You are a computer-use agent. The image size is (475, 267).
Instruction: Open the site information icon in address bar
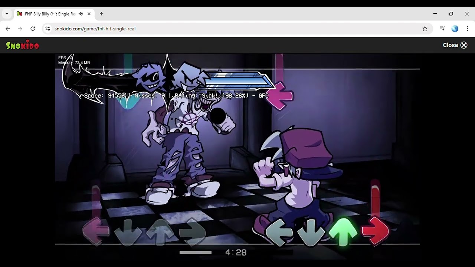pos(47,29)
